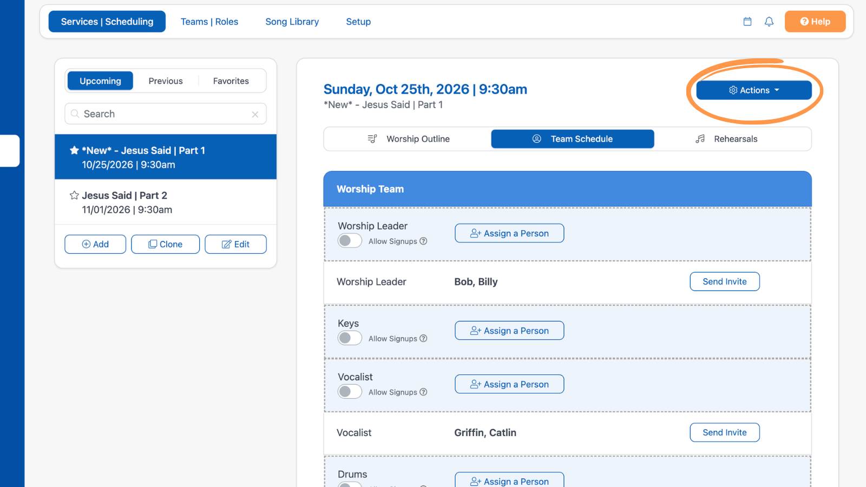The width and height of the screenshot is (866, 487).
Task: Assign a person to Worship Leader
Action: click(x=509, y=233)
